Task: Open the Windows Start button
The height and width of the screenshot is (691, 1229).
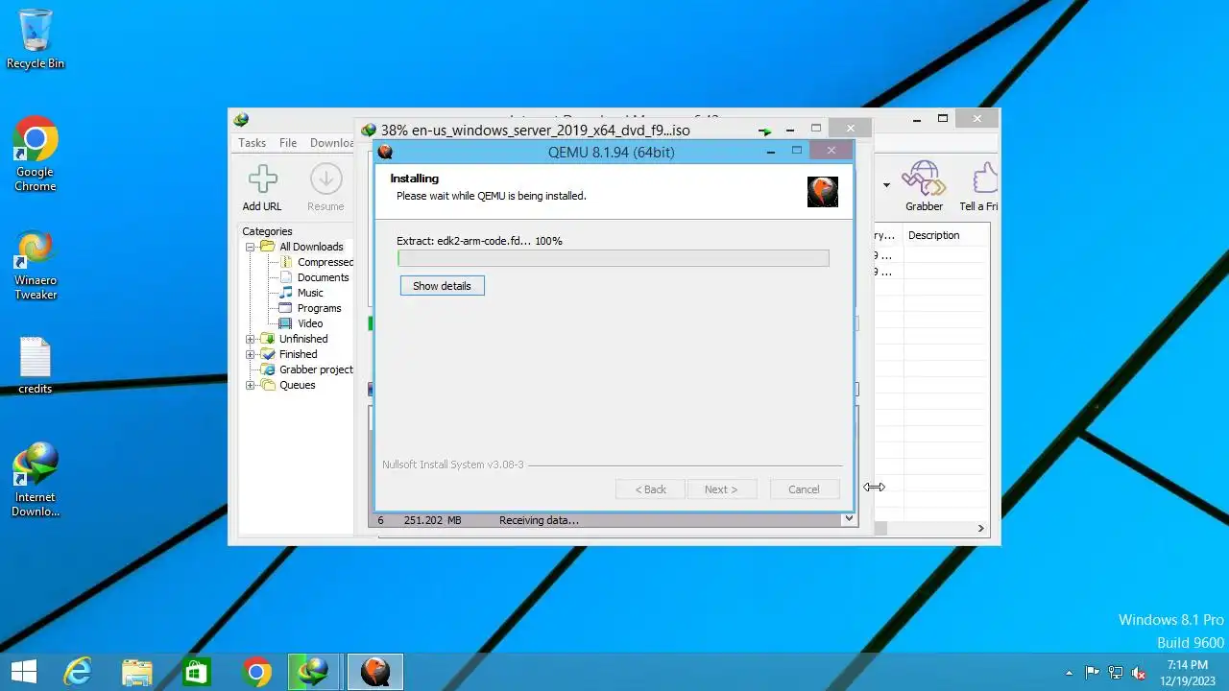Action: 24,672
